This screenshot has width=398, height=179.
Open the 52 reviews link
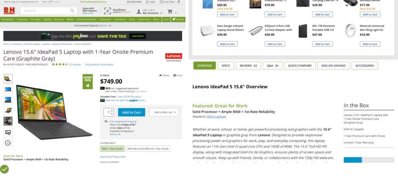click(75, 64)
